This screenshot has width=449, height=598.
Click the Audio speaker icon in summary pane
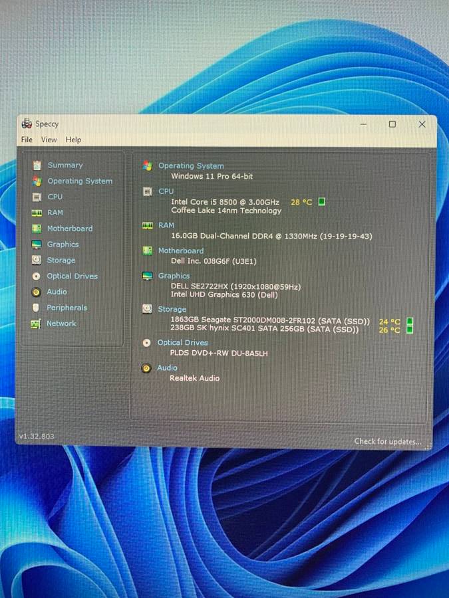point(146,368)
